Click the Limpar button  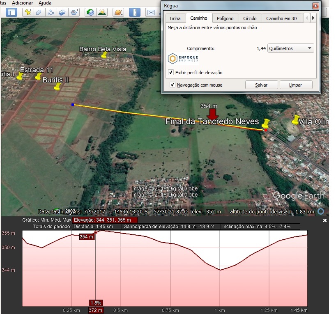296,85
